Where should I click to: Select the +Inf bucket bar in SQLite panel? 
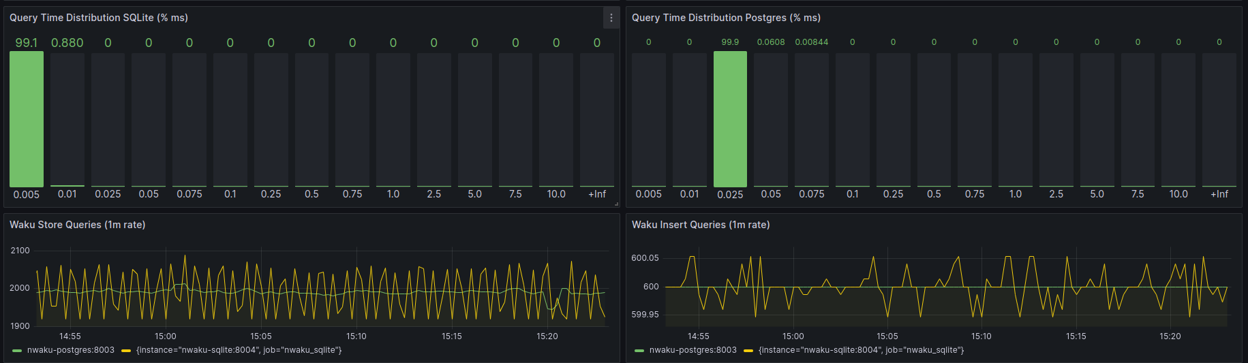coord(596,119)
